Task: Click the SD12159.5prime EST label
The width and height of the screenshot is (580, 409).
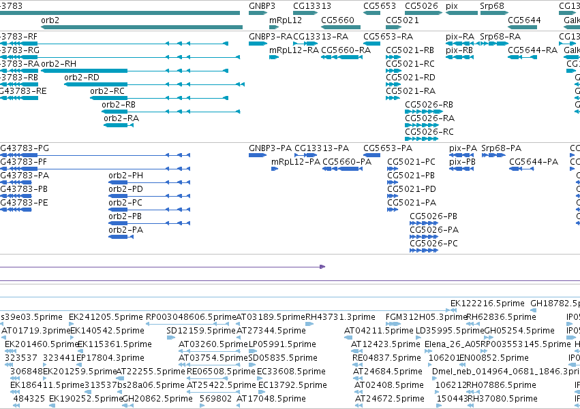Action: pos(201,331)
